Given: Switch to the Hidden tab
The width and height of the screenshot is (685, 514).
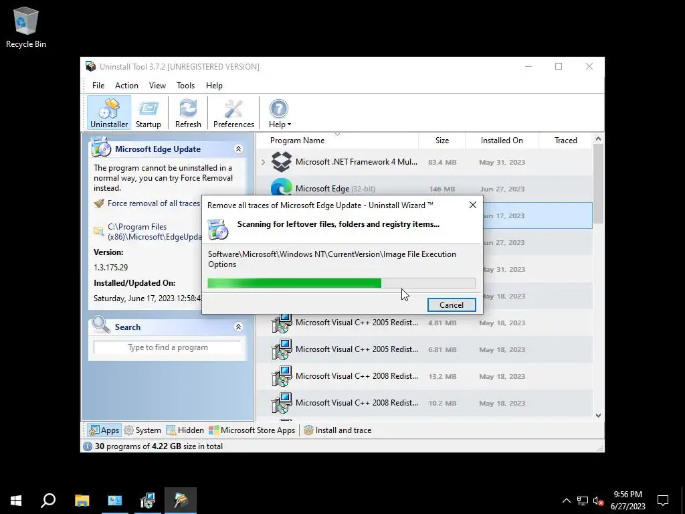Looking at the screenshot, I should pos(185,430).
